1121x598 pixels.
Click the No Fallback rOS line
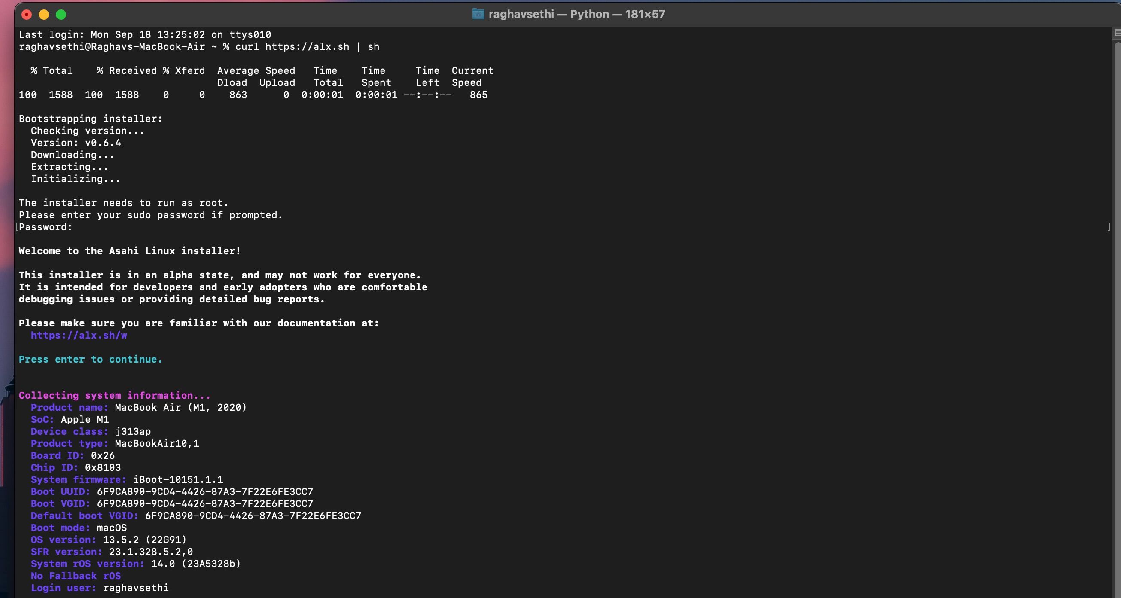click(x=76, y=576)
